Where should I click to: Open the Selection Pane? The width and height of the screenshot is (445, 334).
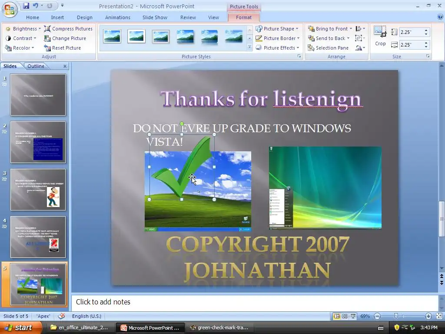pos(329,48)
